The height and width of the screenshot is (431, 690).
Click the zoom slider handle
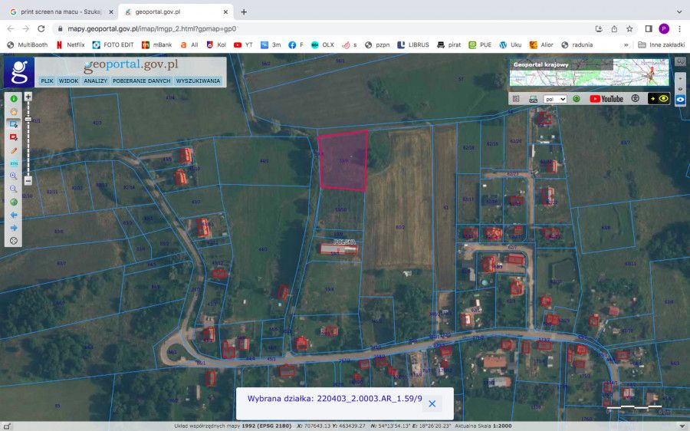[28, 120]
